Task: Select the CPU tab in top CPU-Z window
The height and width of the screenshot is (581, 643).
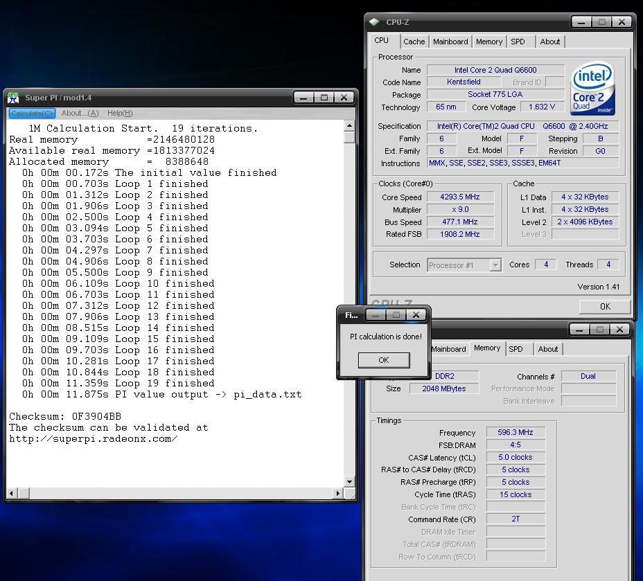Action: pos(381,40)
